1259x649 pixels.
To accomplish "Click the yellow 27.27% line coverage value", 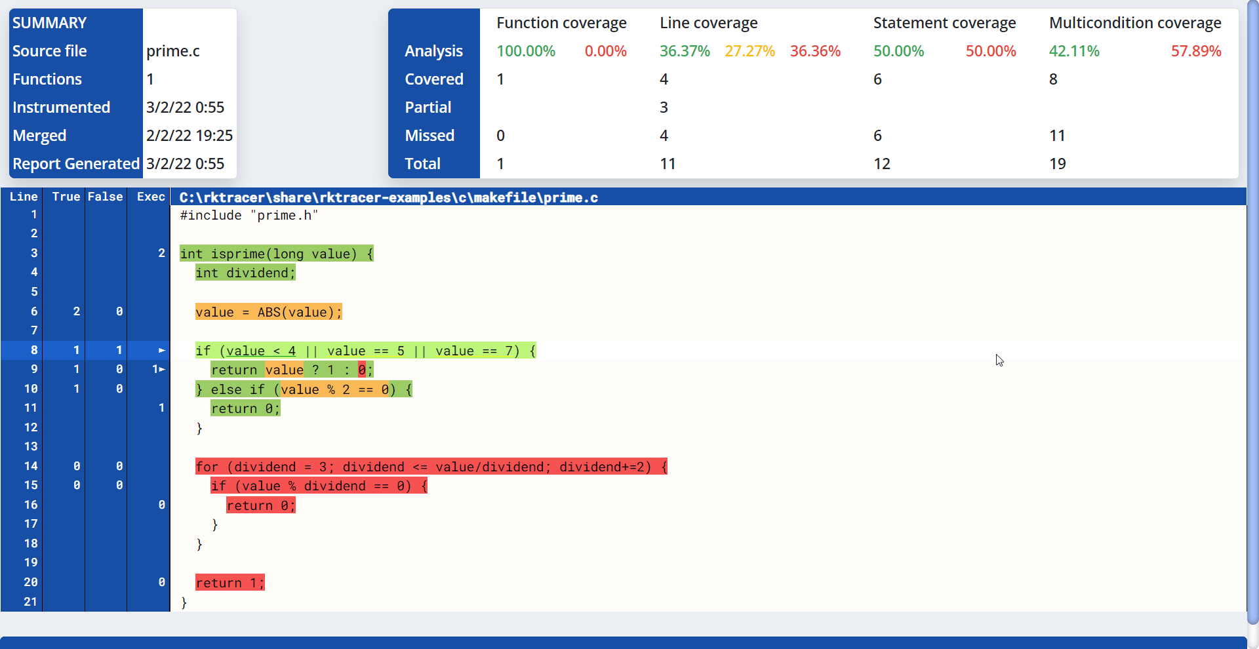I will [x=749, y=50].
